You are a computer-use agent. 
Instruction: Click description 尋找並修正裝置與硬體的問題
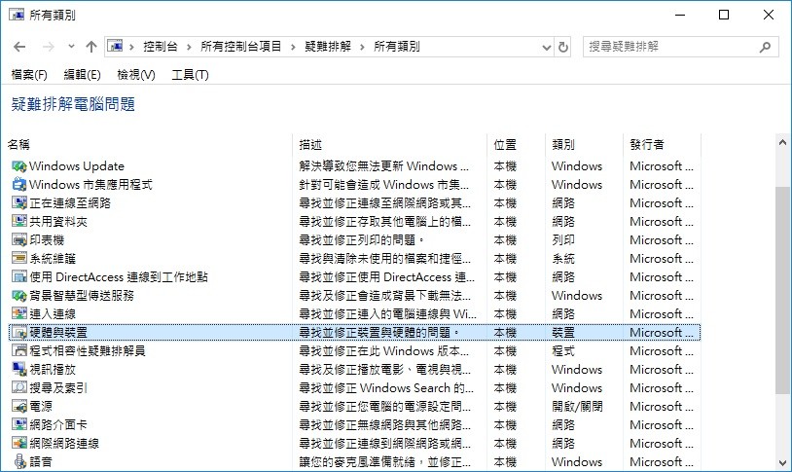coord(379,333)
